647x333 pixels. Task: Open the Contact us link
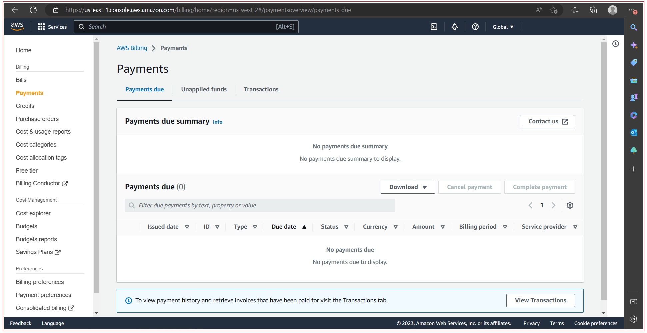547,121
